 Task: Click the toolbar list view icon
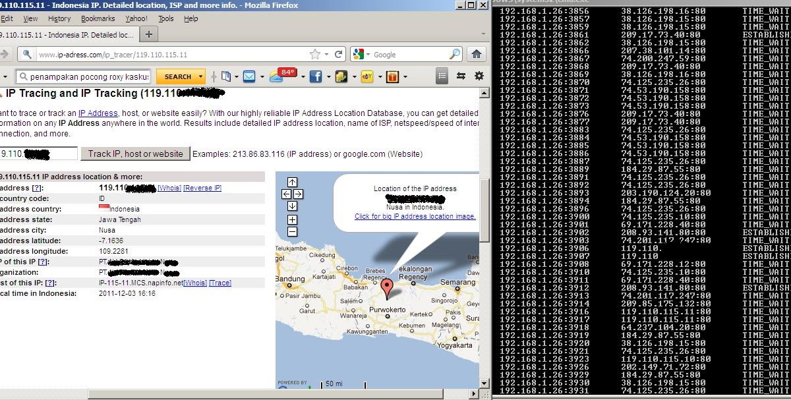coord(442,76)
